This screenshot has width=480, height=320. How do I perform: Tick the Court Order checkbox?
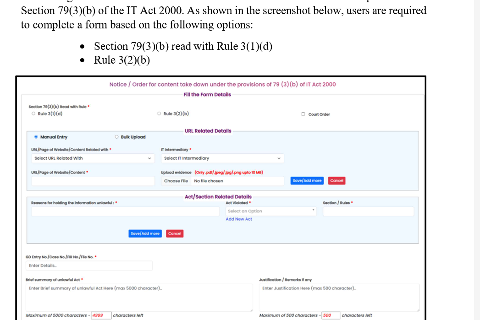[303, 114]
